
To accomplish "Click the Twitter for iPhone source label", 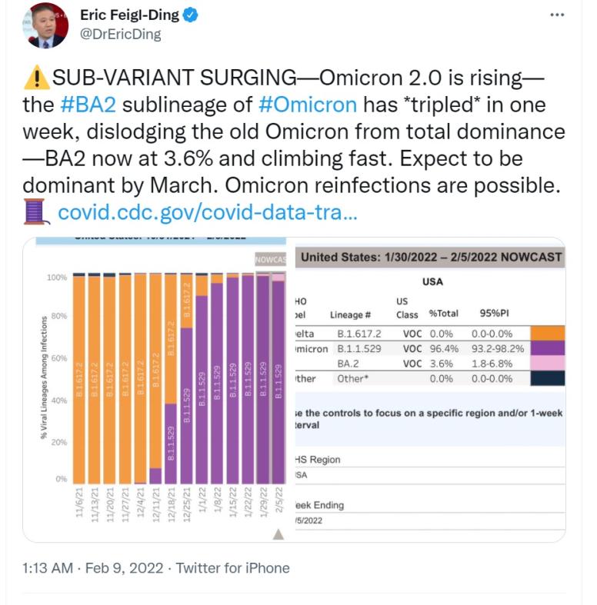I will tap(233, 568).
